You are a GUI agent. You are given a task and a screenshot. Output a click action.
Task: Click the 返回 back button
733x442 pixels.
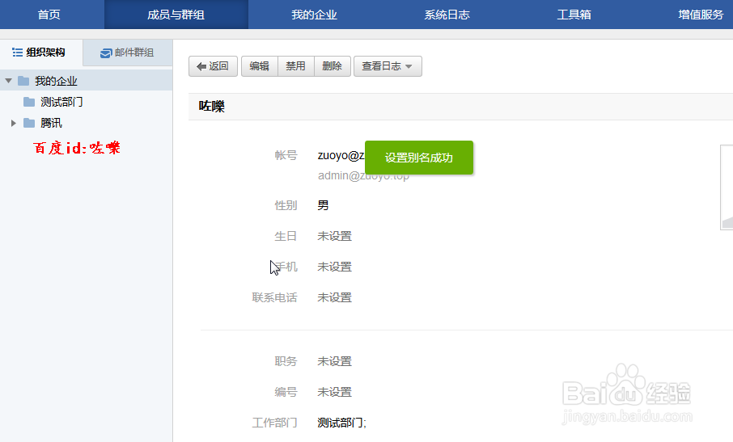coord(213,66)
